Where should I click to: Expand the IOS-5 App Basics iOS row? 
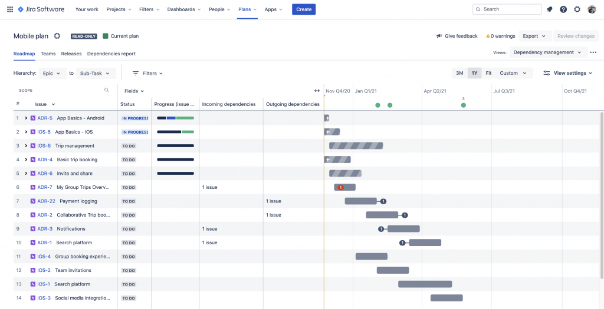(26, 132)
